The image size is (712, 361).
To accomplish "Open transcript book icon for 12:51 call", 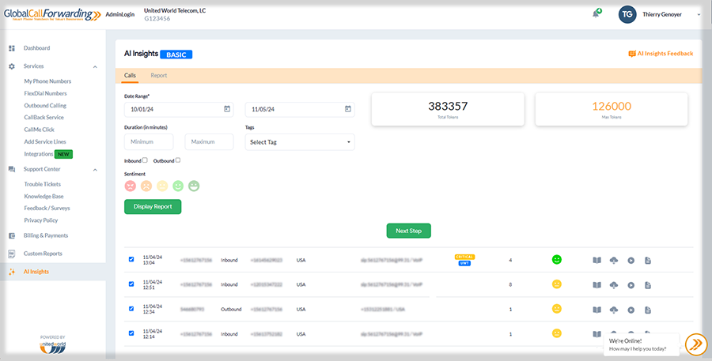I will pyautogui.click(x=596, y=285).
